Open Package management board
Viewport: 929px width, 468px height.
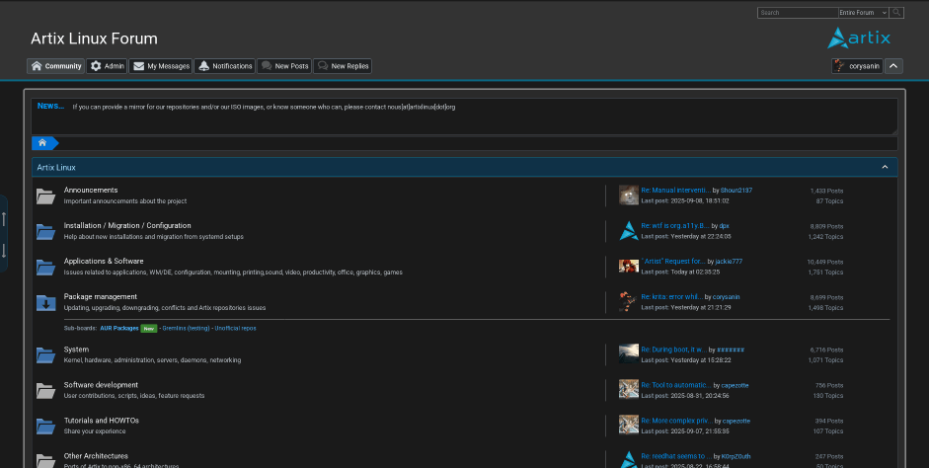pos(100,297)
